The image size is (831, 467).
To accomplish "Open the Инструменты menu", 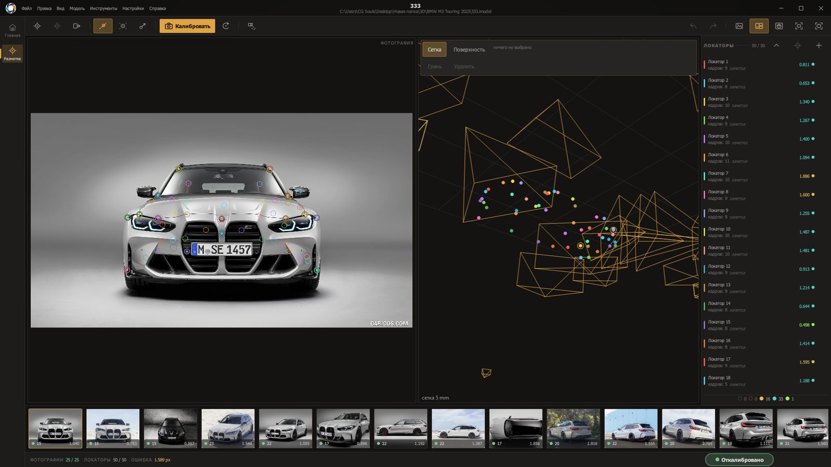I will (103, 8).
